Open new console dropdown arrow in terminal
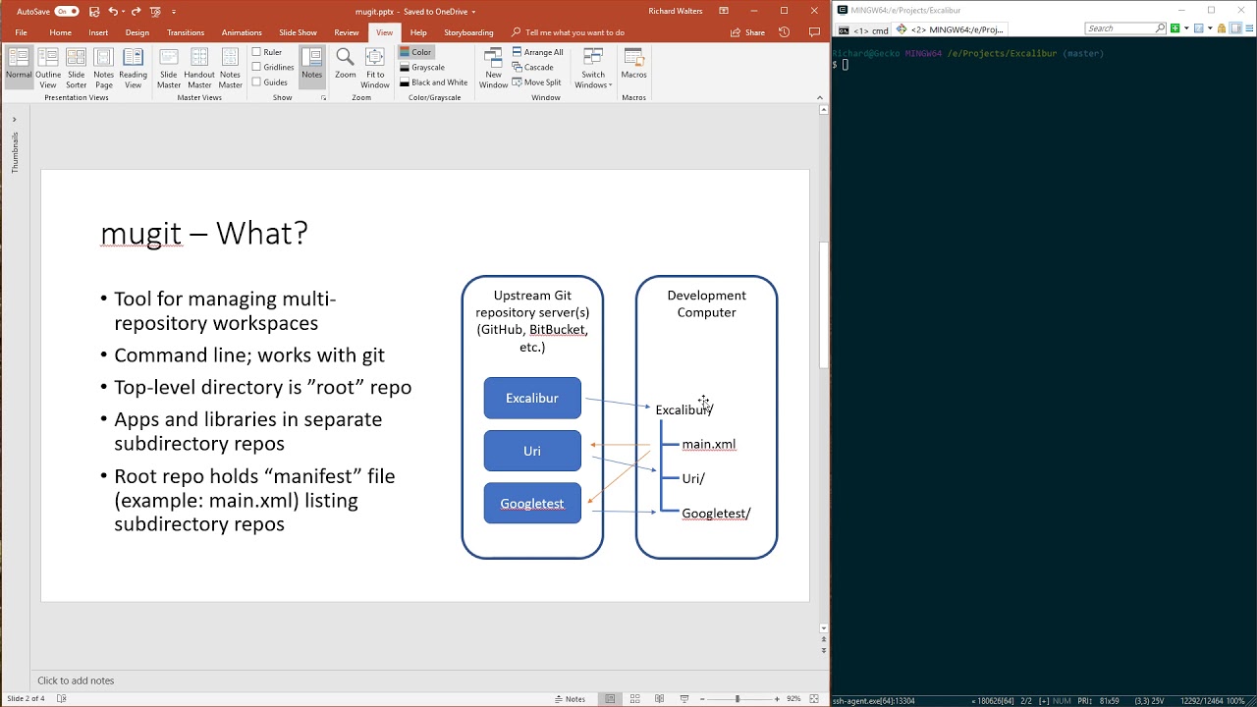Viewport: 1257px width, 707px height. tap(1186, 28)
